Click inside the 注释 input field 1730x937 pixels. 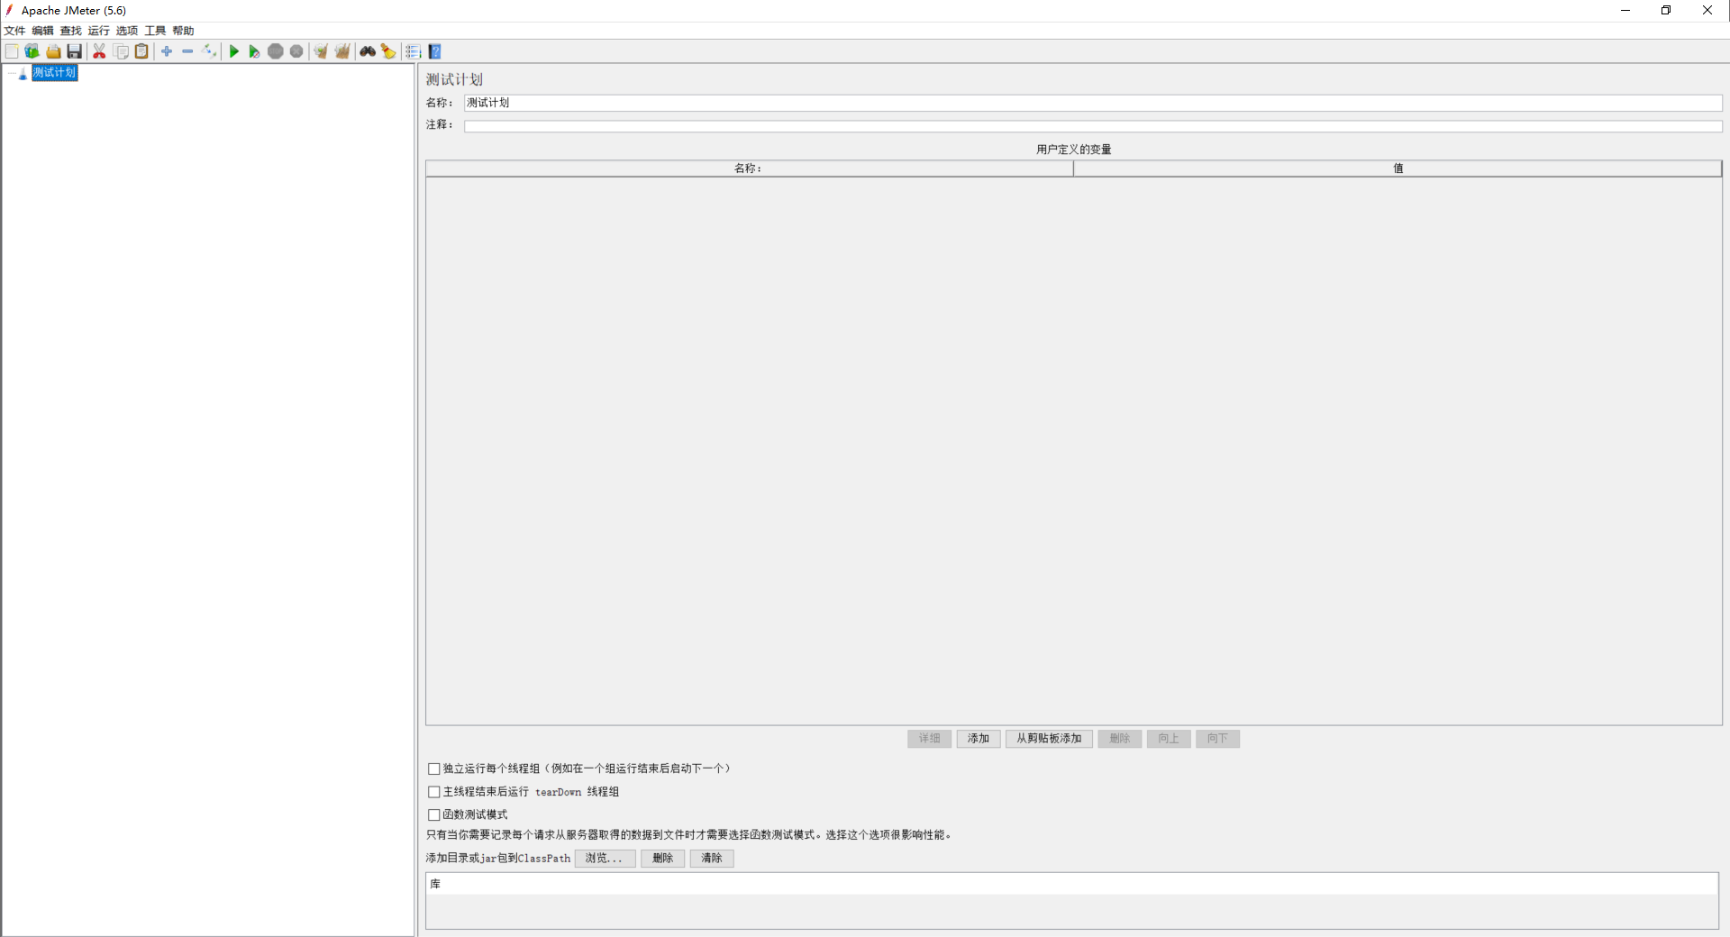coord(901,125)
